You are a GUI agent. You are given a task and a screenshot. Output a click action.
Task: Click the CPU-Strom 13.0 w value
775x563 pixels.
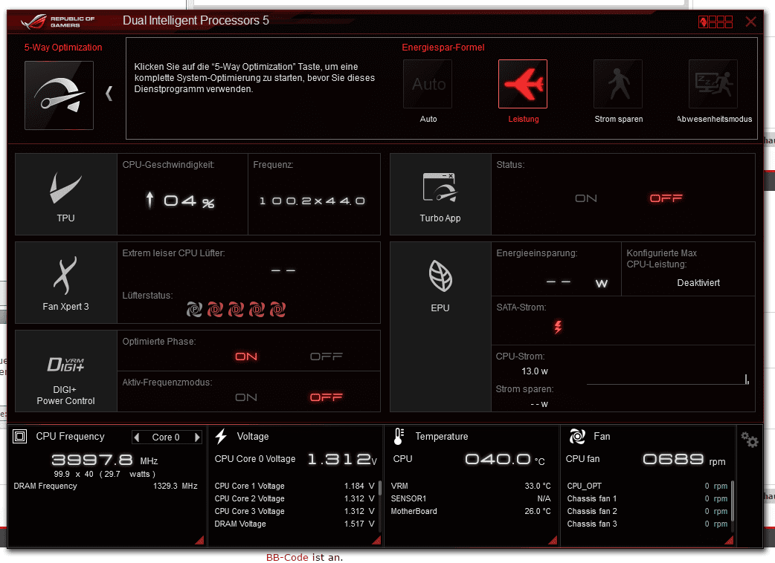(535, 371)
